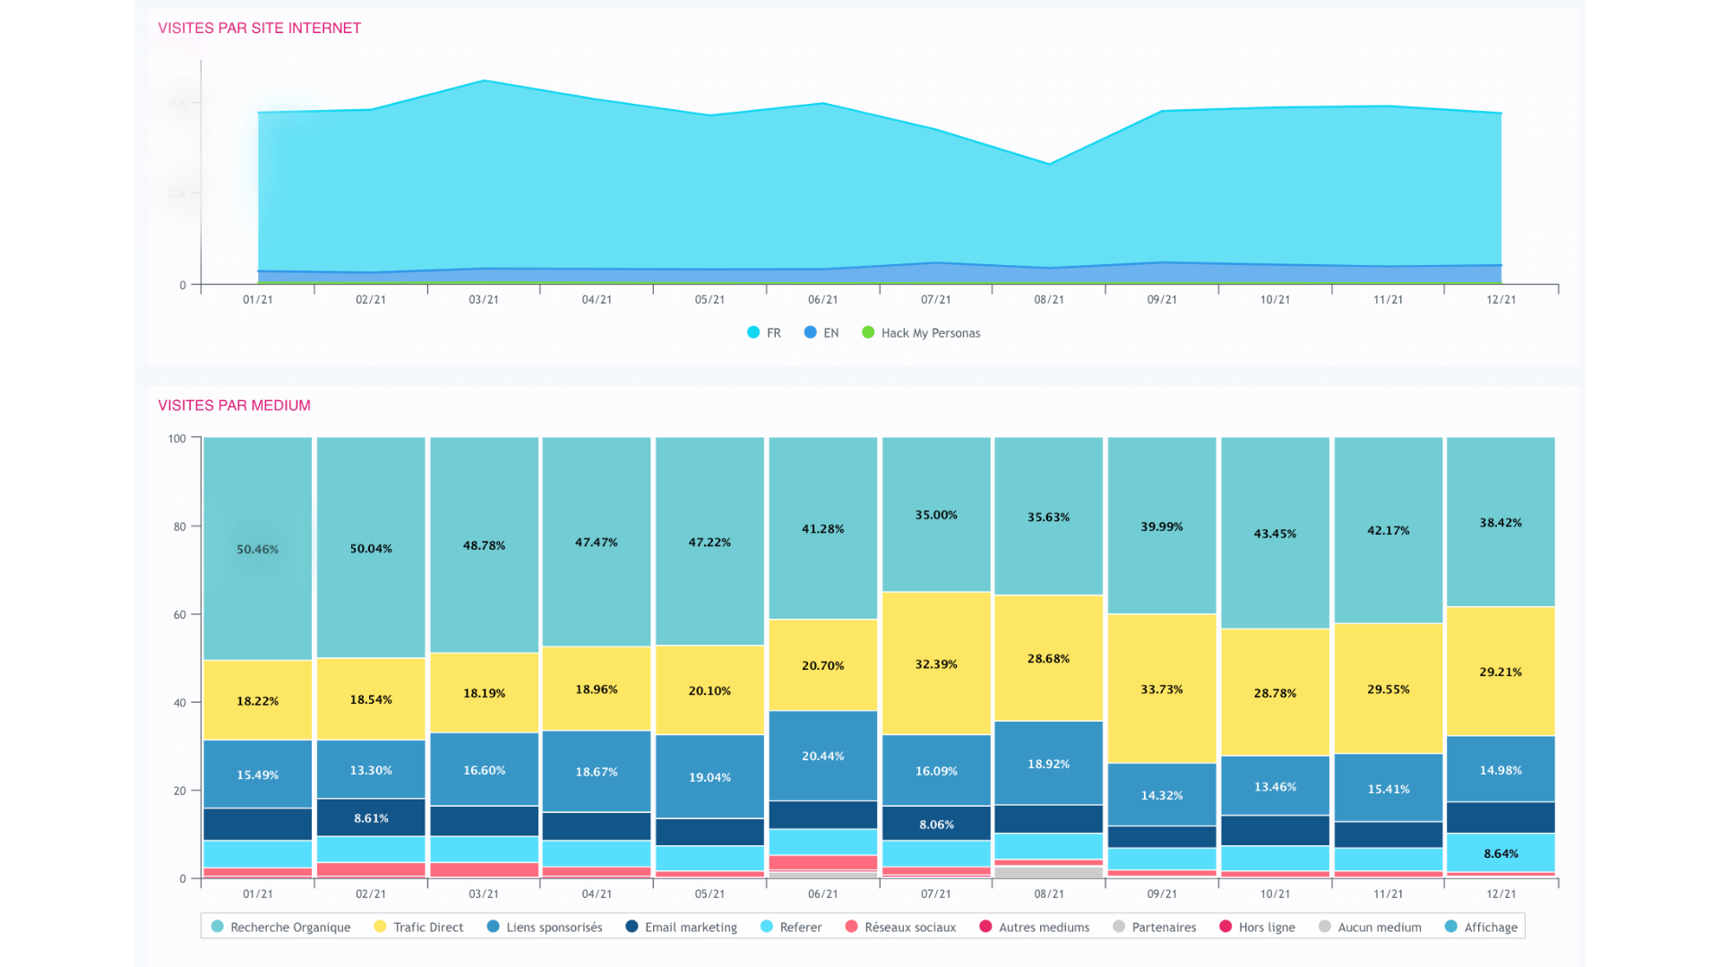Toggle Réseaux sociaux legend item
The width and height of the screenshot is (1720, 967).
[x=900, y=927]
